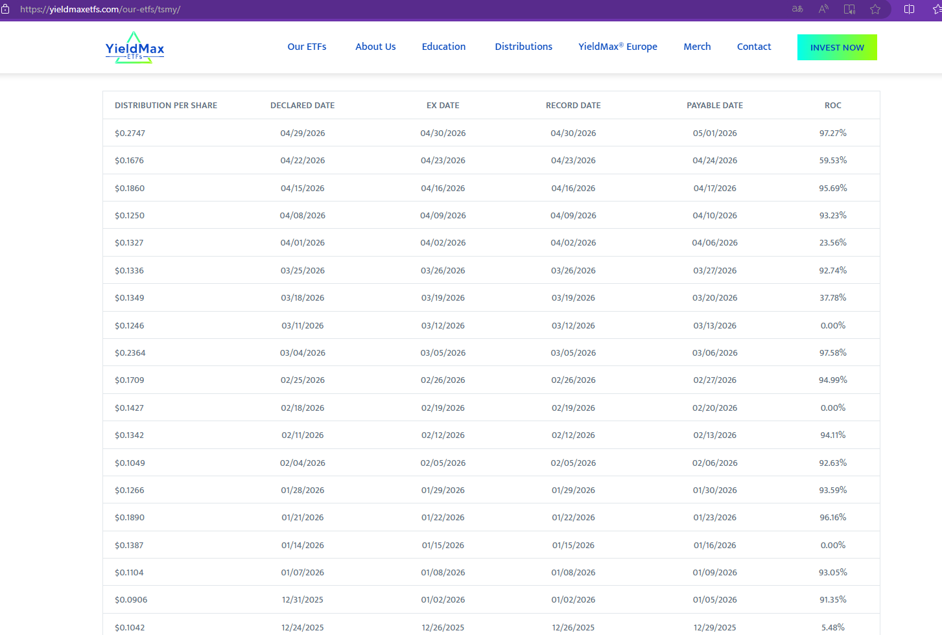Select the payable date 03/13/2026
The height and width of the screenshot is (635, 942).
pyautogui.click(x=715, y=326)
